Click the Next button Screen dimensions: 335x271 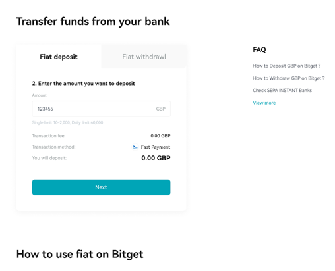101,187
